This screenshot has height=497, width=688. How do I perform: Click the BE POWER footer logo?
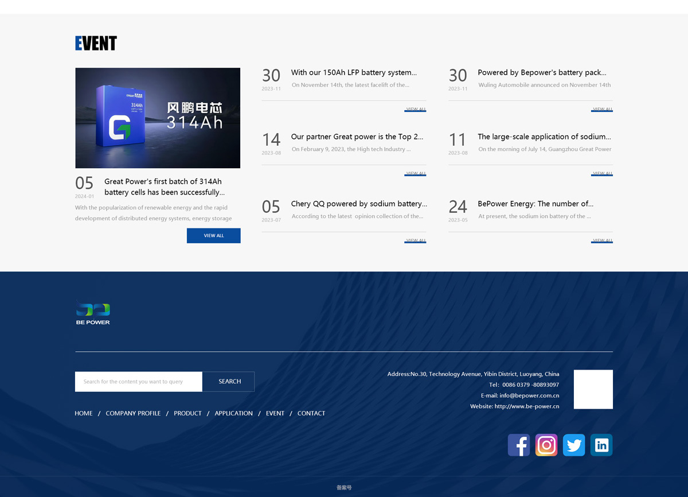[93, 313]
